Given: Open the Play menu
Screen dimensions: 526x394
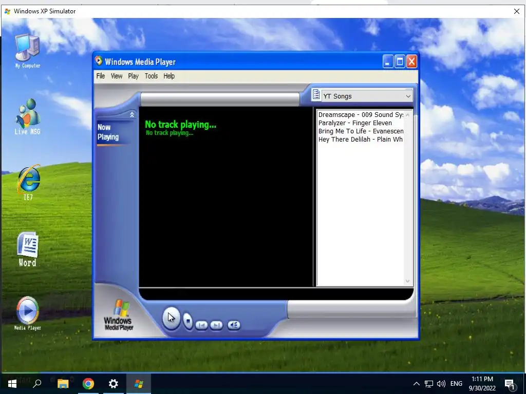Looking at the screenshot, I should [x=133, y=76].
